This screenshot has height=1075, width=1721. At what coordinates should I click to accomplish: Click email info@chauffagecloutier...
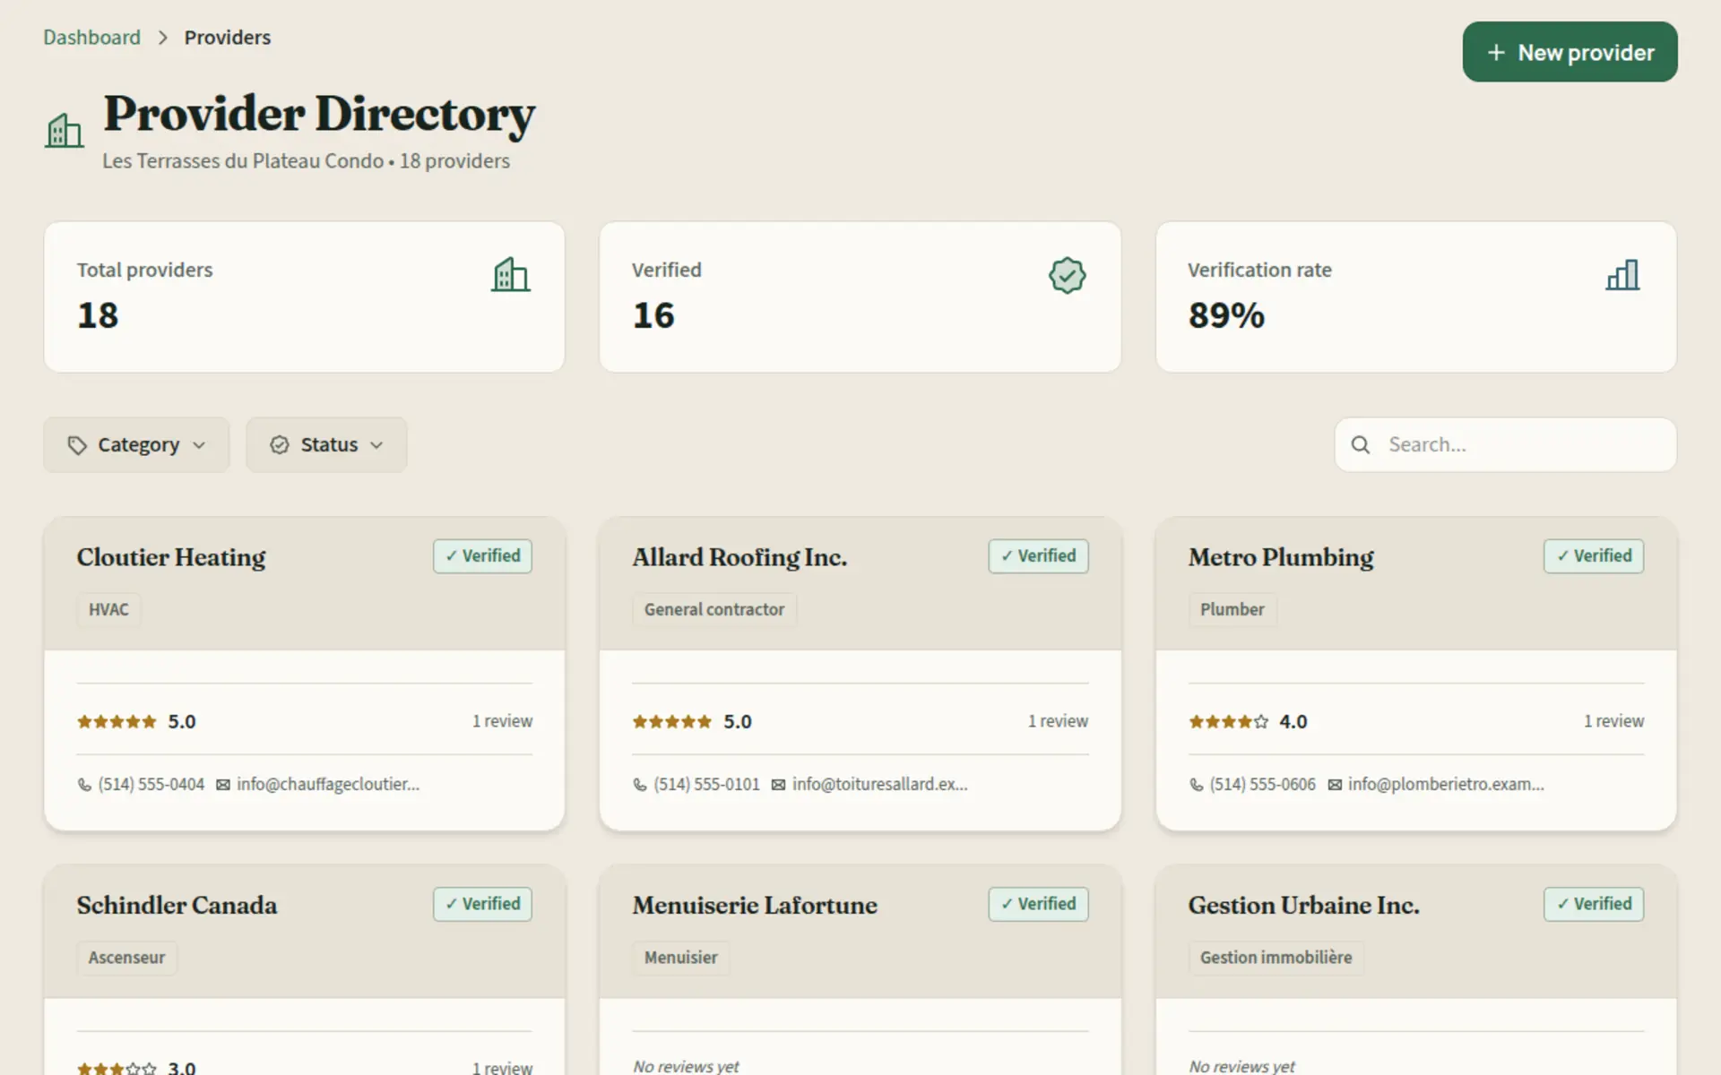(x=328, y=785)
